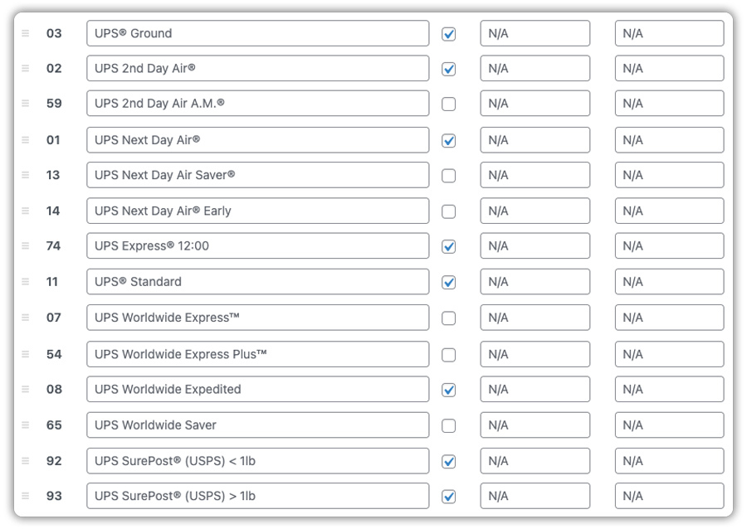The width and height of the screenshot is (747, 529).
Task: Click service code 03
Action: click(54, 33)
